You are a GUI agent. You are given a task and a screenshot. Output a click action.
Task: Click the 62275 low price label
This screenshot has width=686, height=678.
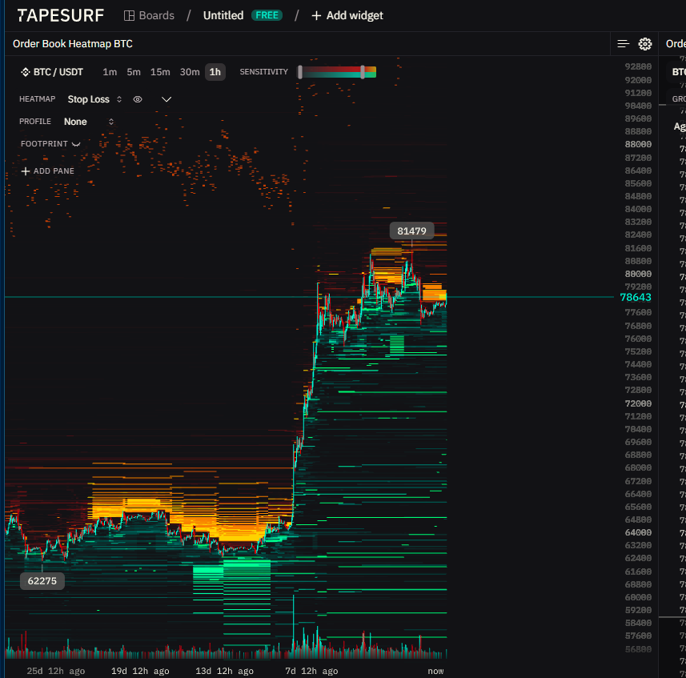point(42,581)
